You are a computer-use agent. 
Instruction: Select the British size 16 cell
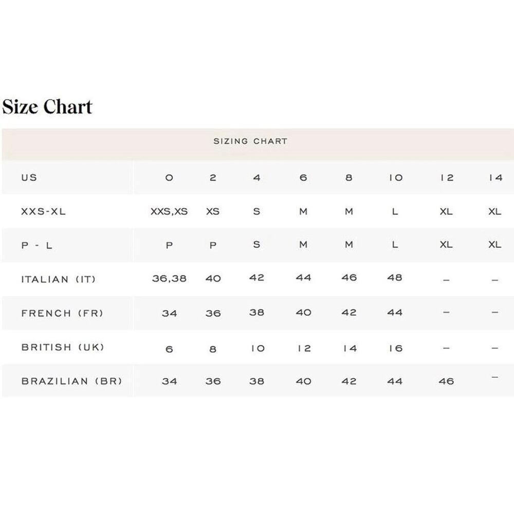coord(395,348)
